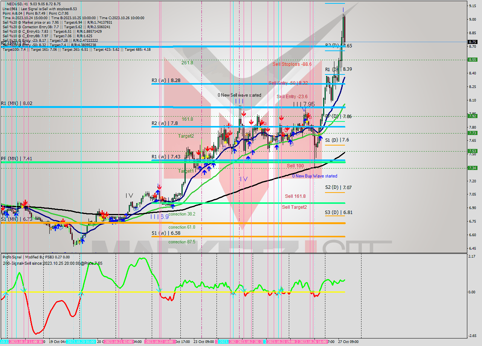Screen dimensions: 482x346
Task: Click the S1 (w) | 6.58 support label
Action: click(x=166, y=233)
